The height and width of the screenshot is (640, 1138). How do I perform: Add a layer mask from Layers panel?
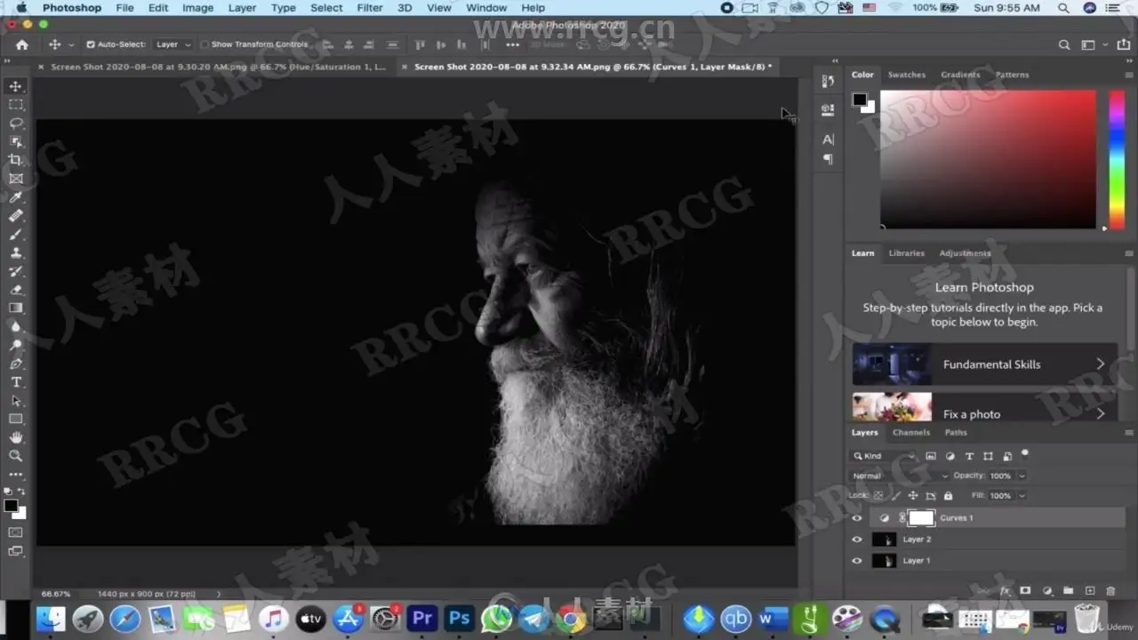point(1025,590)
